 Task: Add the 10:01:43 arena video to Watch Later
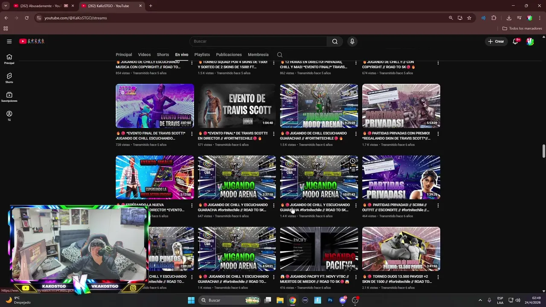pyautogui.click(x=352, y=161)
